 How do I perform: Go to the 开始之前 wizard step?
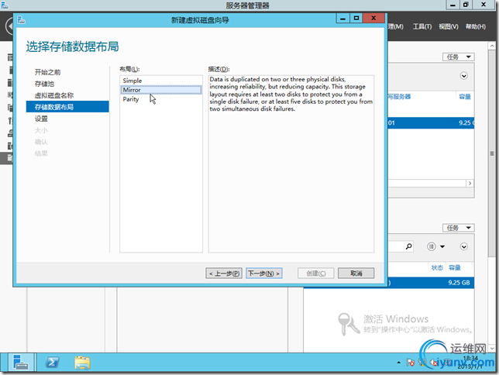point(47,72)
